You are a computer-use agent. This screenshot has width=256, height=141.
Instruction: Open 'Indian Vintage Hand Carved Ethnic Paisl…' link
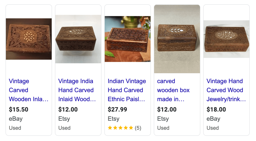127,90
